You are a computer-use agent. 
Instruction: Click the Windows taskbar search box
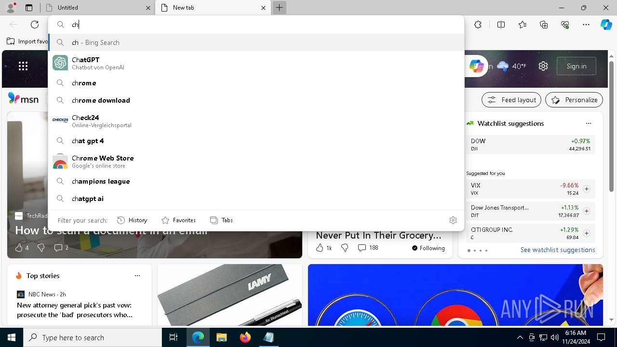93,337
